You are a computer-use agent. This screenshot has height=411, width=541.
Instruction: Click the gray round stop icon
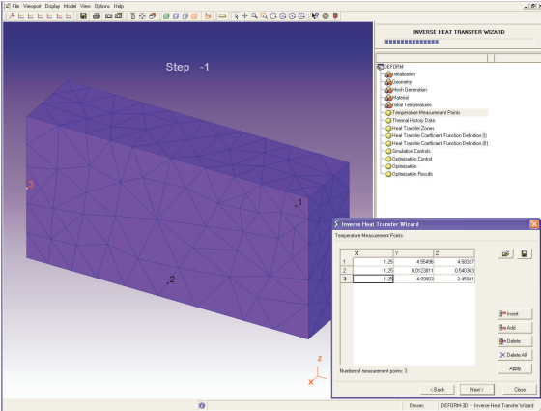326,15
